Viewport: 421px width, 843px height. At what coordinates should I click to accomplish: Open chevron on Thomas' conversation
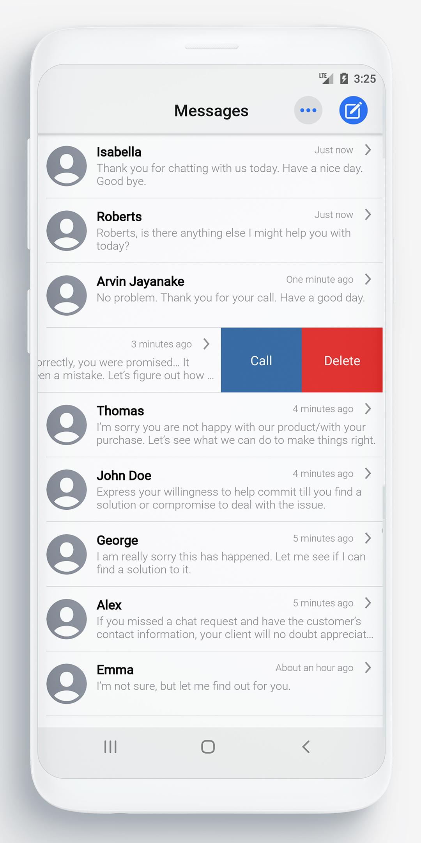tap(368, 409)
